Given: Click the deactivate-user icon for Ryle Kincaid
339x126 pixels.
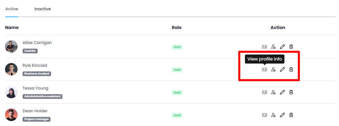Looking at the screenshot, I should [x=273, y=70].
